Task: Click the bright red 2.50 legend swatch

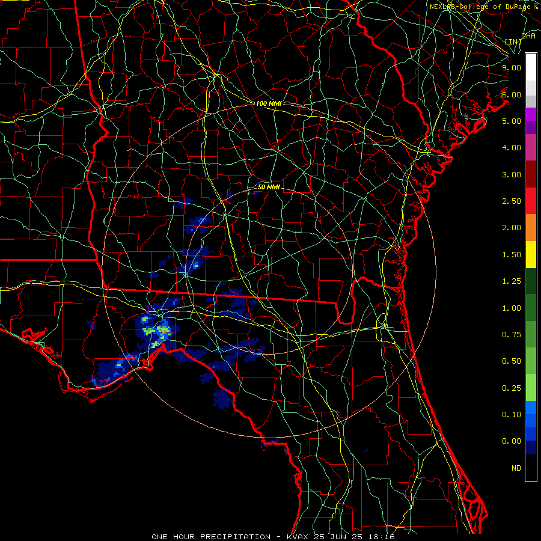Action: click(531, 201)
